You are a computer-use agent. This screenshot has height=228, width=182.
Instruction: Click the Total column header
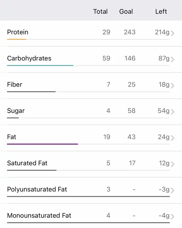click(100, 12)
